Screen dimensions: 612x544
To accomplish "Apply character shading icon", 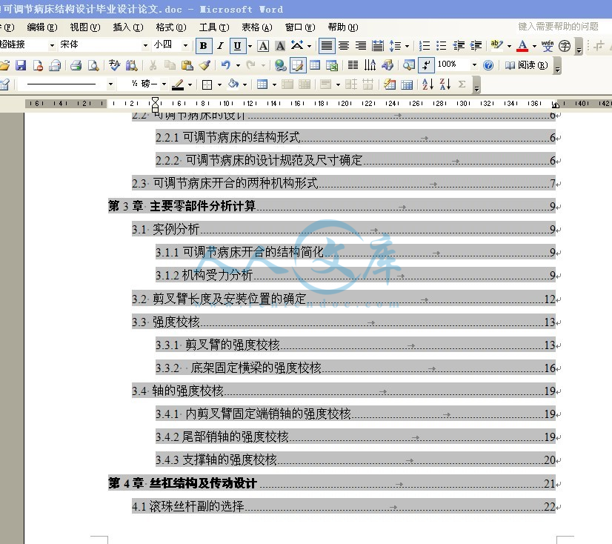I will click(280, 46).
